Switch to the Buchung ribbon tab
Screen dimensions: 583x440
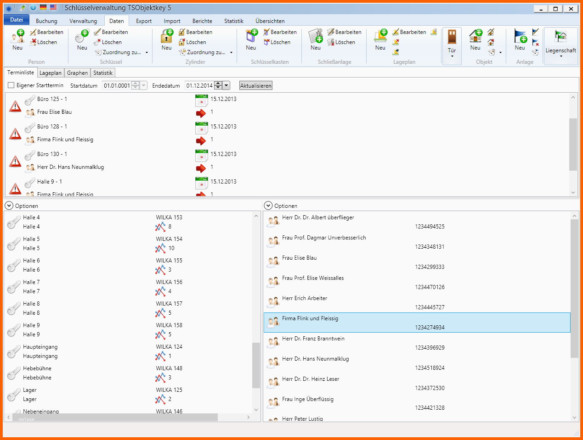point(46,21)
